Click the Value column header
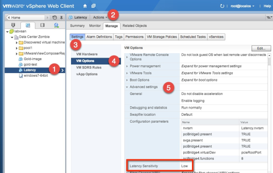The height and width of the screenshot is (173, 273). tap(253, 122)
